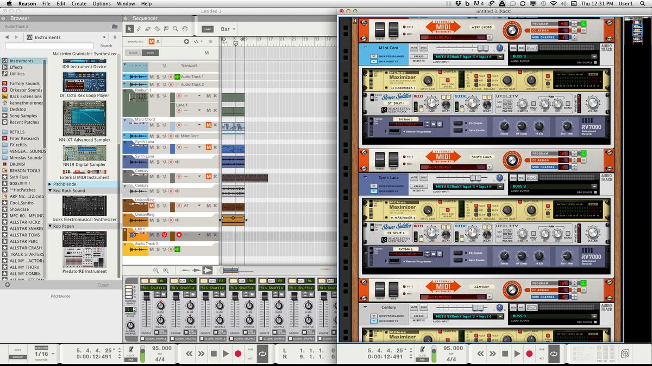The height and width of the screenshot is (366, 652).
Task: Click the Record button in Rack window transport
Action: point(529,354)
